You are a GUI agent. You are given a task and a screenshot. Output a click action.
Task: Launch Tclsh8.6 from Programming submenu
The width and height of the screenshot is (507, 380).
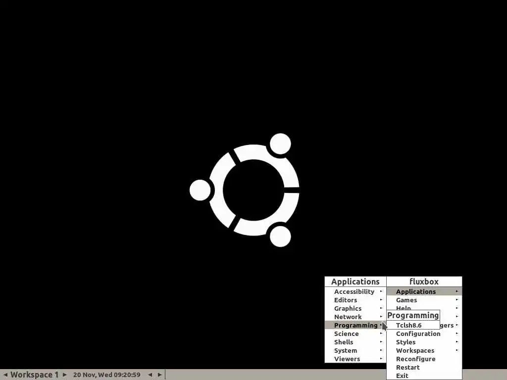(413, 325)
